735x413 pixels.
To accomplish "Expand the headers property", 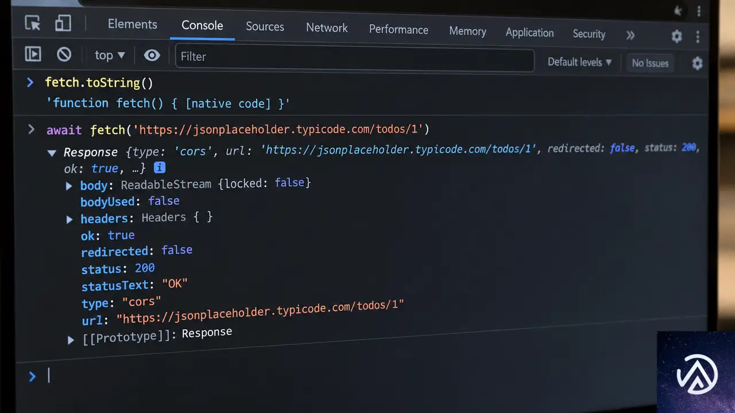I will 69,219.
